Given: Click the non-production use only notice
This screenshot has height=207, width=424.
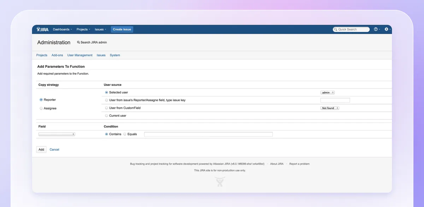Looking at the screenshot, I should click(x=220, y=170).
